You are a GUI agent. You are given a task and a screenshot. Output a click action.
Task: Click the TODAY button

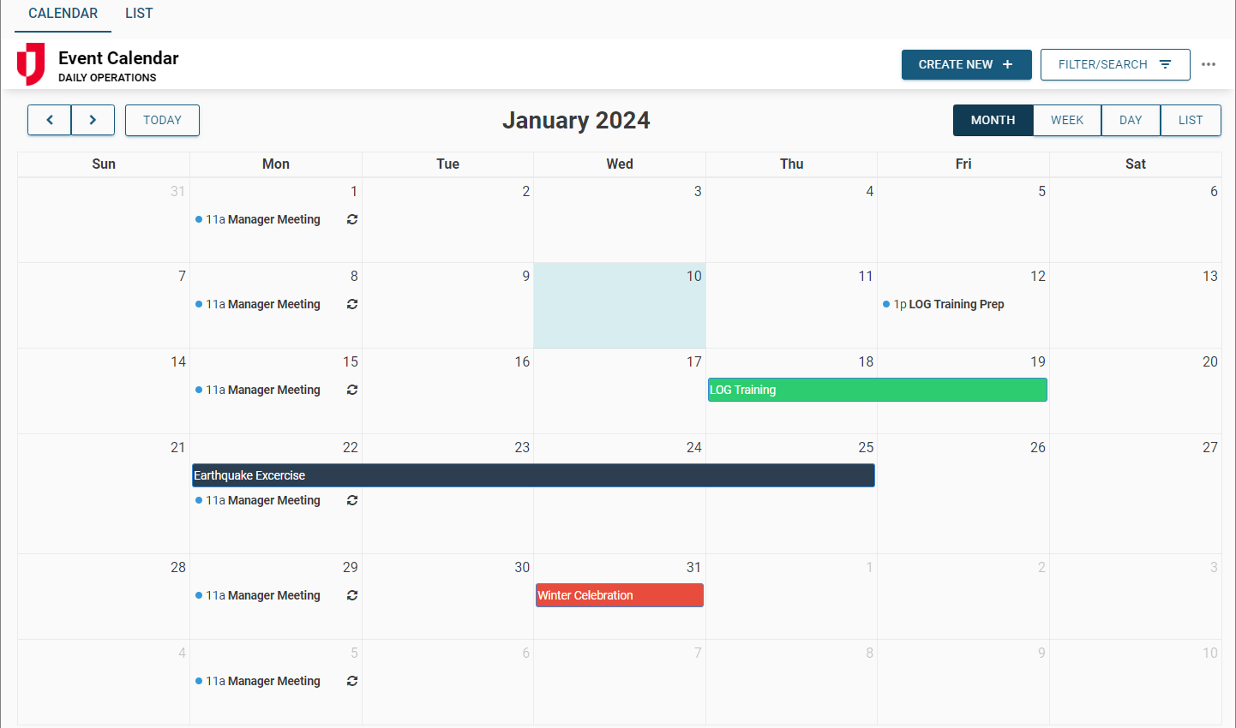[162, 120]
